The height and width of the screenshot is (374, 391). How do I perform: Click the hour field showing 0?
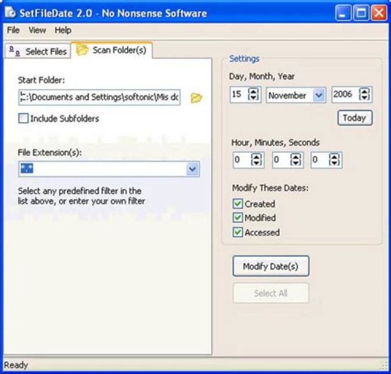pos(242,160)
